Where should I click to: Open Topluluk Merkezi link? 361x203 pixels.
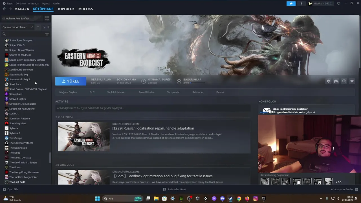(116, 92)
